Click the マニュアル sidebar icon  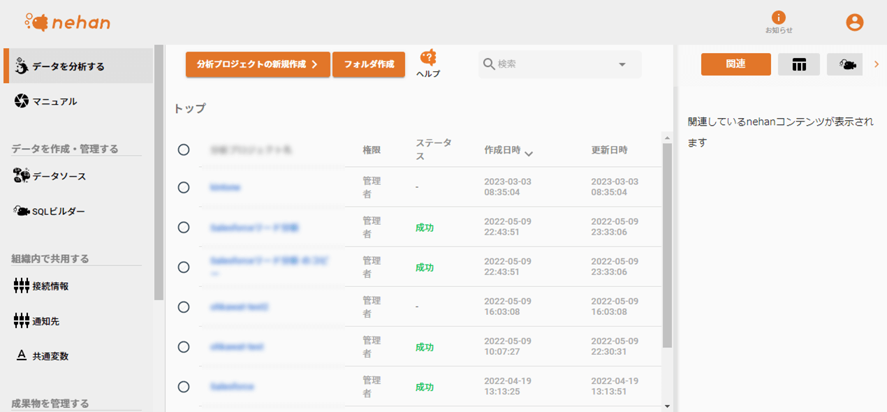(22, 101)
